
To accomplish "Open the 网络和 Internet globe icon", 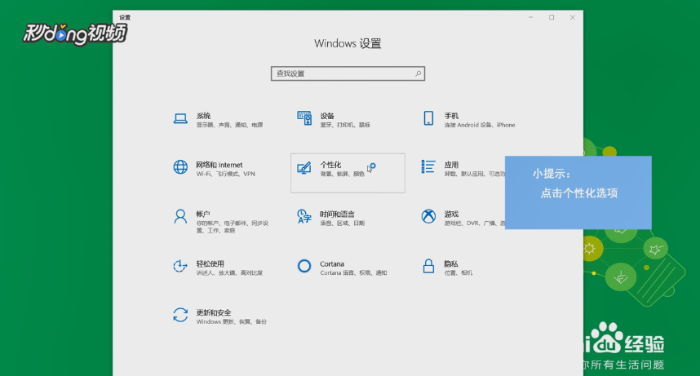I will click(x=180, y=167).
